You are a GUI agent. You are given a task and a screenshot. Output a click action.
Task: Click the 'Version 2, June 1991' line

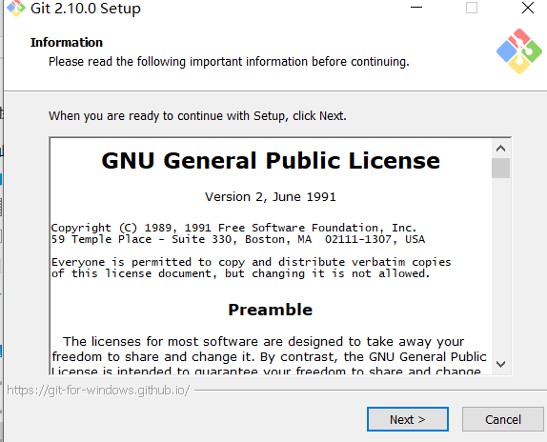pyautogui.click(x=271, y=197)
